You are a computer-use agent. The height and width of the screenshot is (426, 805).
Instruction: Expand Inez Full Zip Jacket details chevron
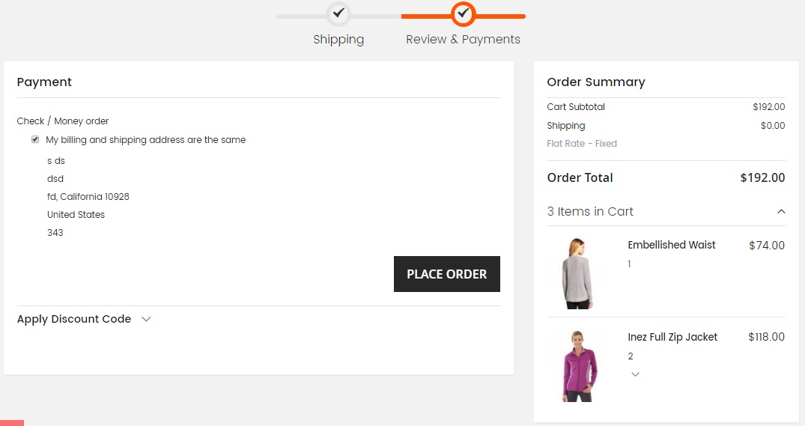[635, 374]
